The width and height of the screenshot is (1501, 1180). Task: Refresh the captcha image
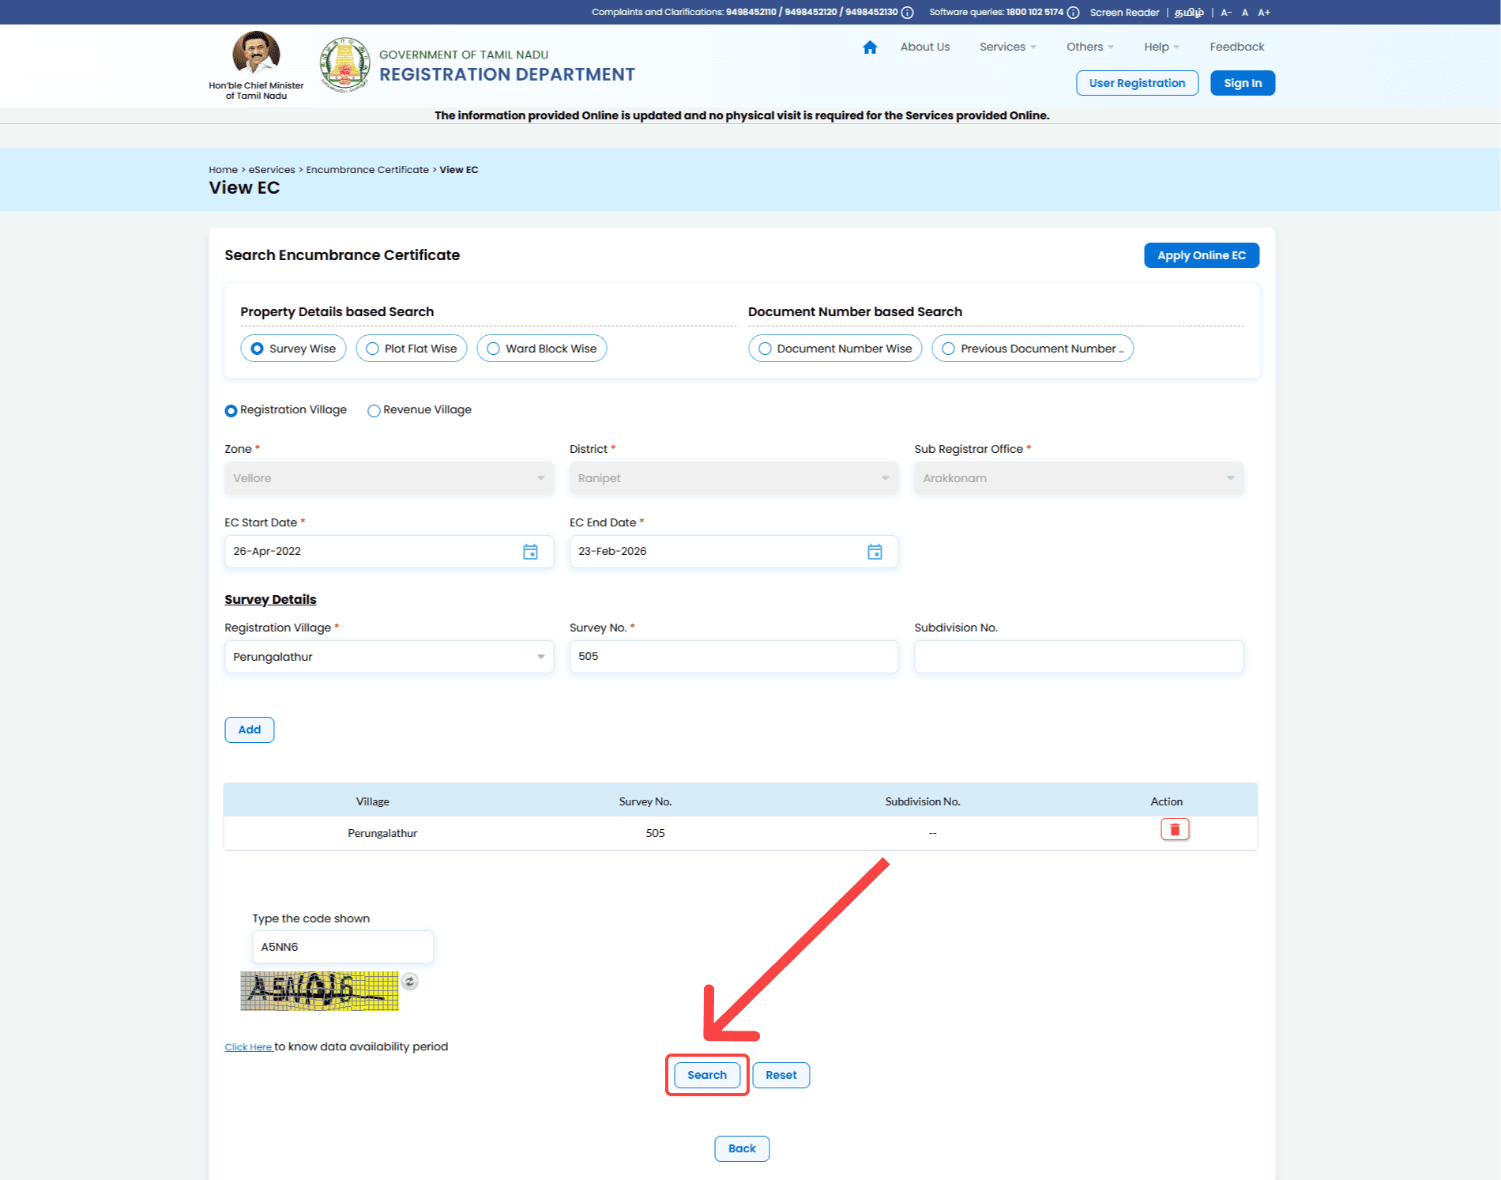pyautogui.click(x=409, y=982)
